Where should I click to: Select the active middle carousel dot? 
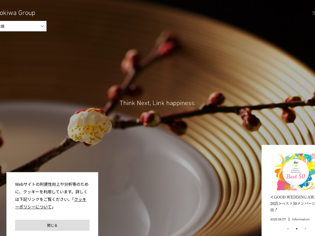tap(297, 229)
